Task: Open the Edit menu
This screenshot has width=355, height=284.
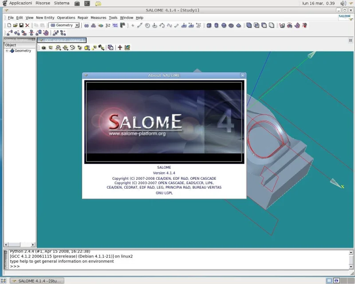Action: [x=20, y=18]
